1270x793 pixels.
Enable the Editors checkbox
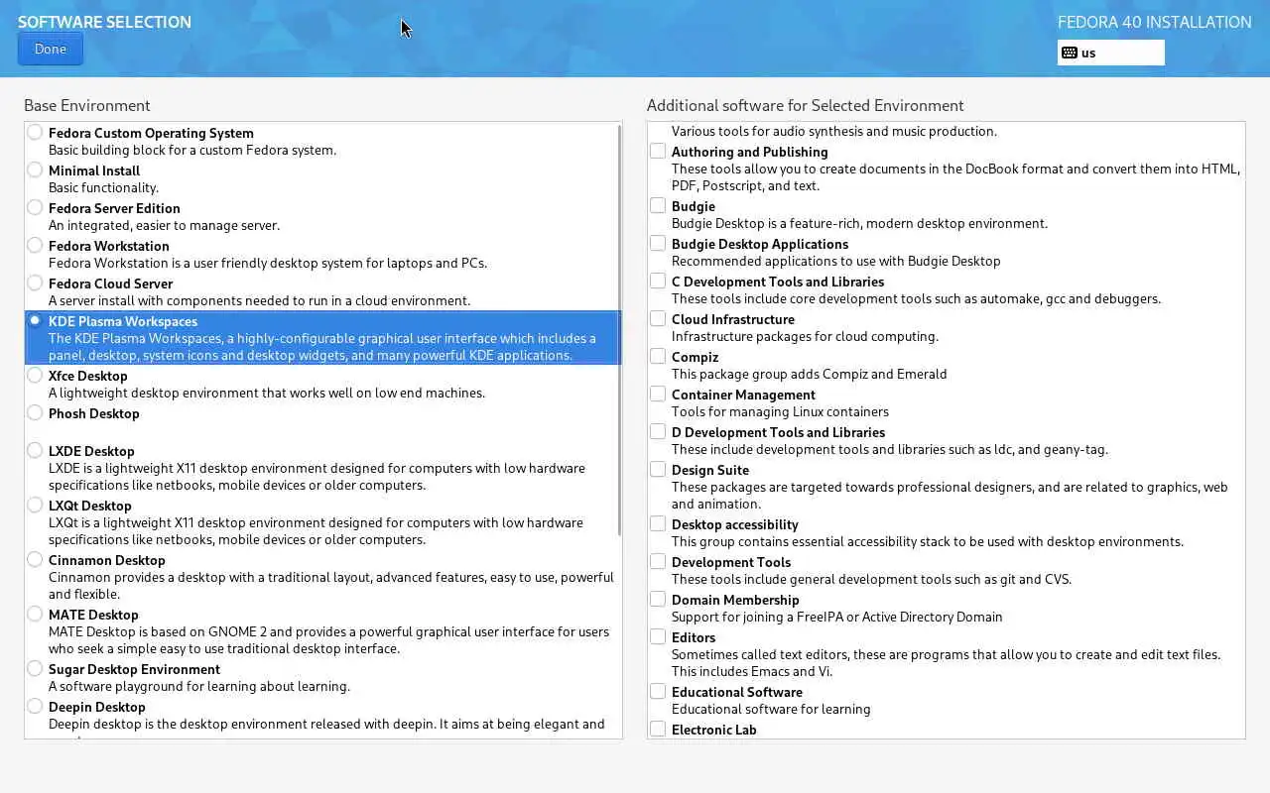click(x=658, y=636)
